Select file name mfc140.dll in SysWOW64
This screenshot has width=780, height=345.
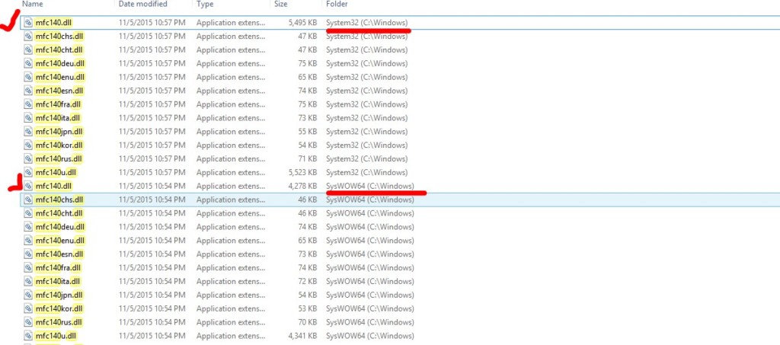point(54,186)
